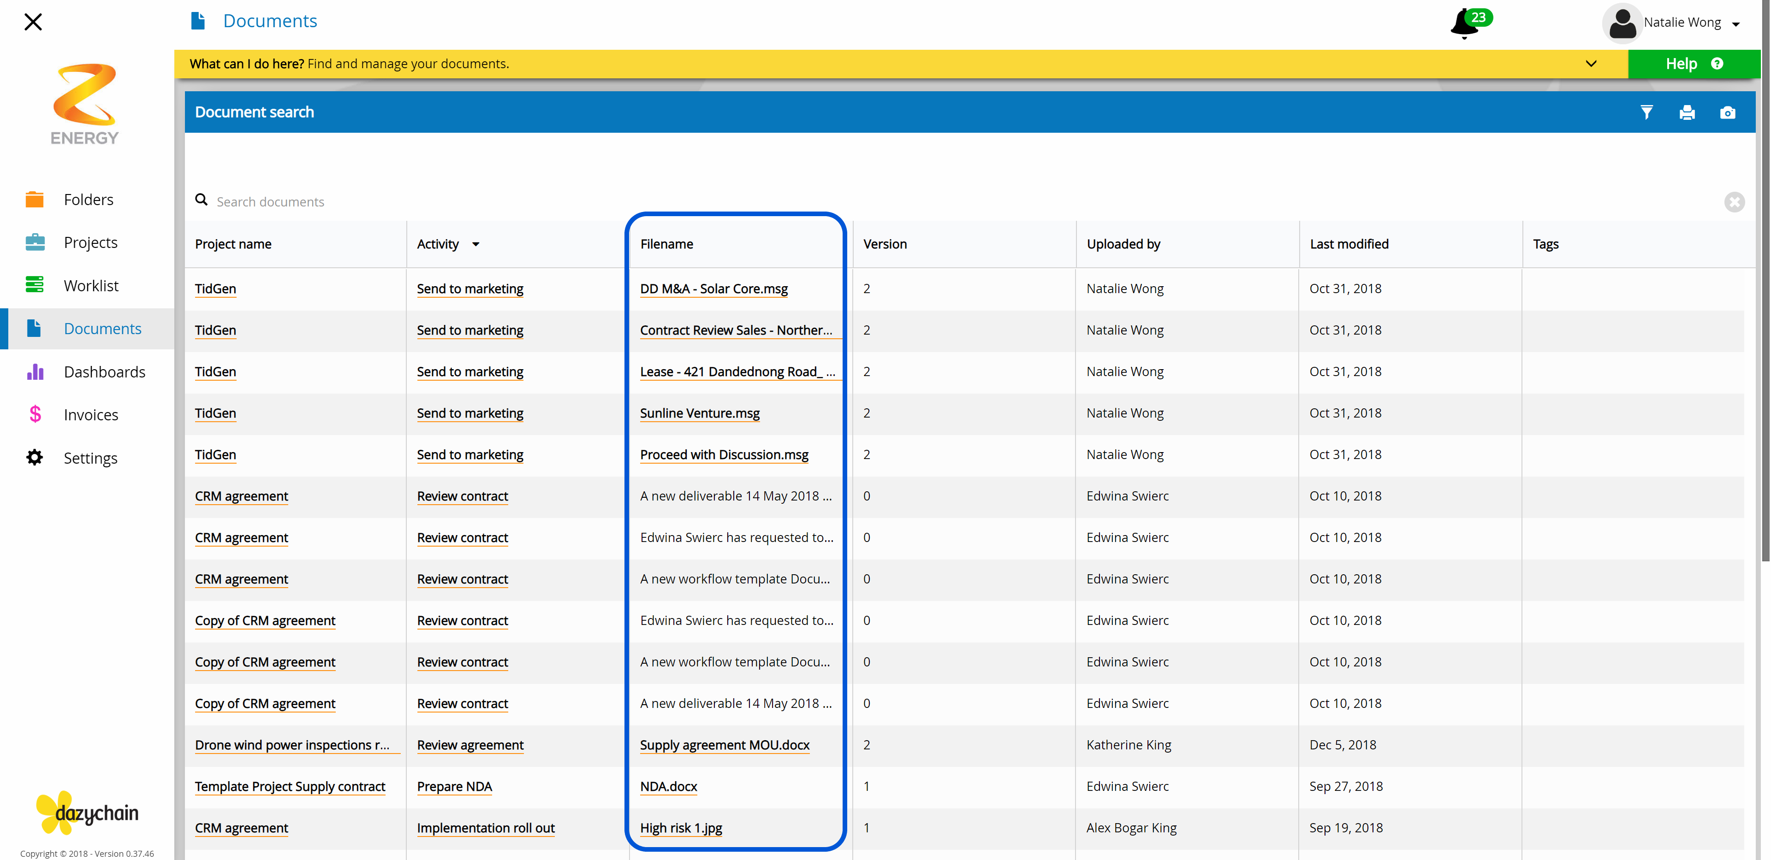
Task: Click the Documents page title
Action: tap(270, 21)
